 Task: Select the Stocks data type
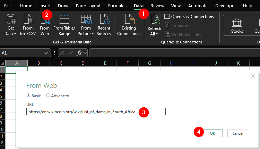coord(237,25)
